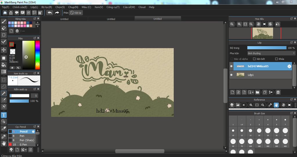Choose brush size 100 preset
297x157 pixels.
tap(250, 142)
